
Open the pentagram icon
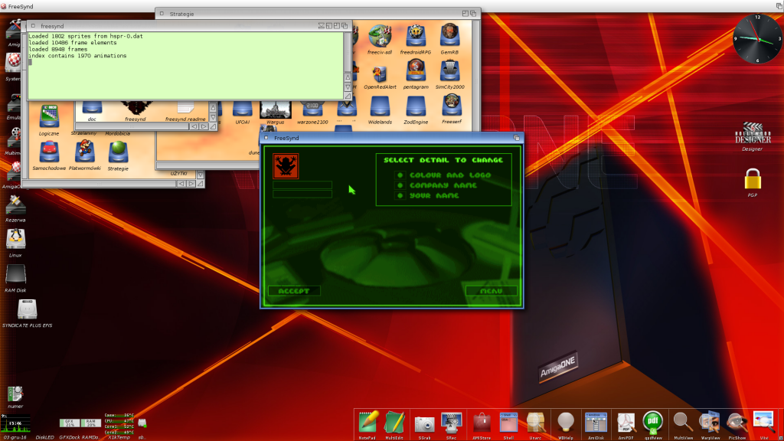click(416, 71)
